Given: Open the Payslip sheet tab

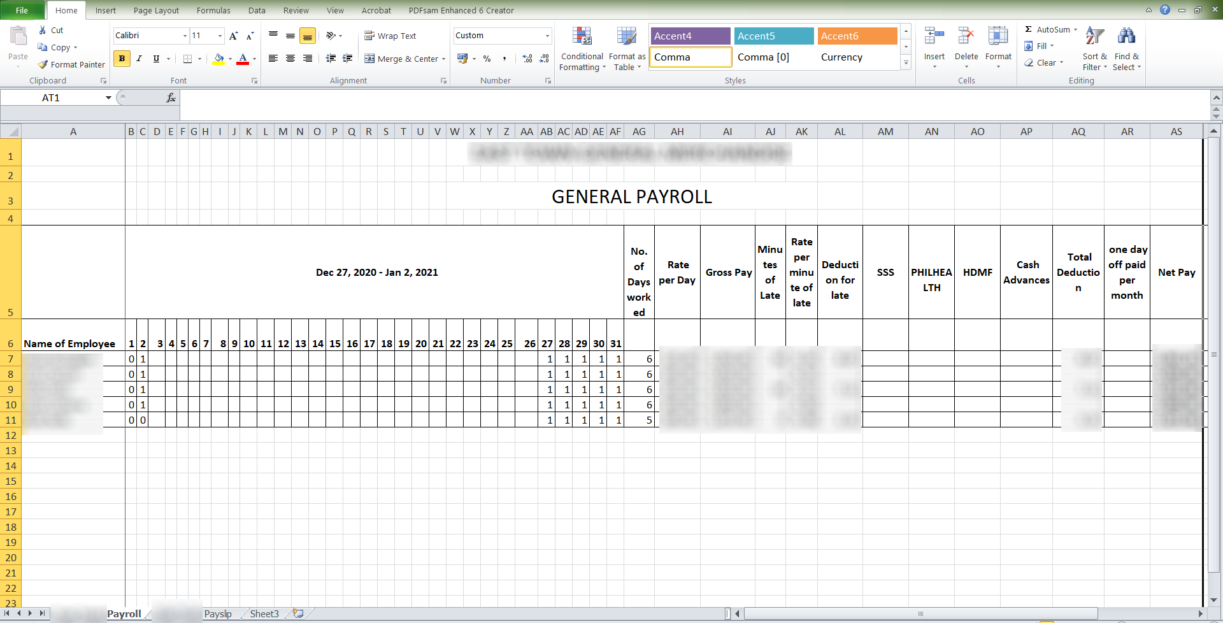Looking at the screenshot, I should pos(218,614).
